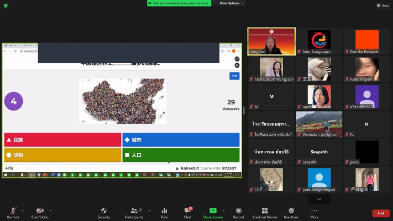The width and height of the screenshot is (393, 221).
Task: Launch the Polls window
Action: (x=164, y=212)
